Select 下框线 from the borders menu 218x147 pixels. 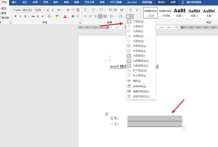(141, 21)
